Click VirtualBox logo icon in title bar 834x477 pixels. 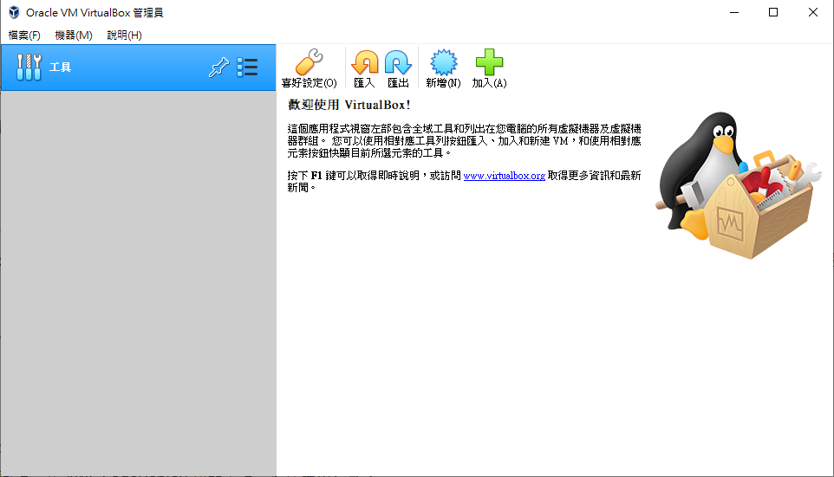(x=14, y=12)
